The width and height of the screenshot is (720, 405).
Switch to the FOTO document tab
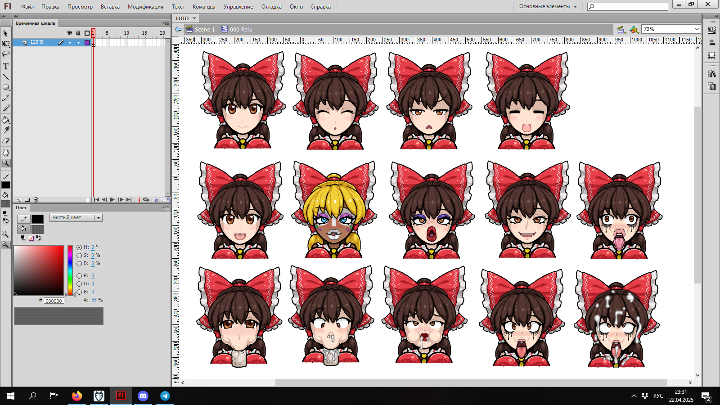(x=182, y=18)
